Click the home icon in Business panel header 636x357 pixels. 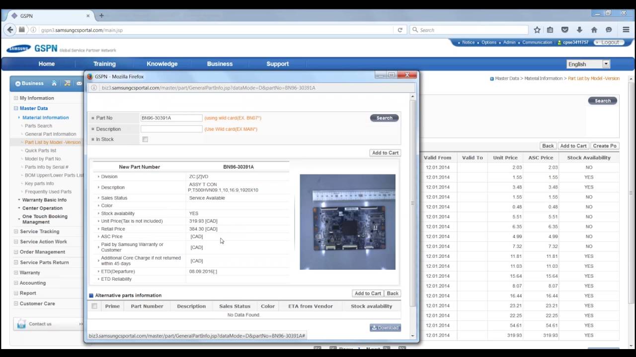pyautogui.click(x=54, y=83)
